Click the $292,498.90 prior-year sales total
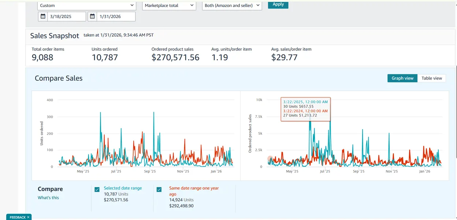The height and width of the screenshot is (220, 457). pos(181,206)
